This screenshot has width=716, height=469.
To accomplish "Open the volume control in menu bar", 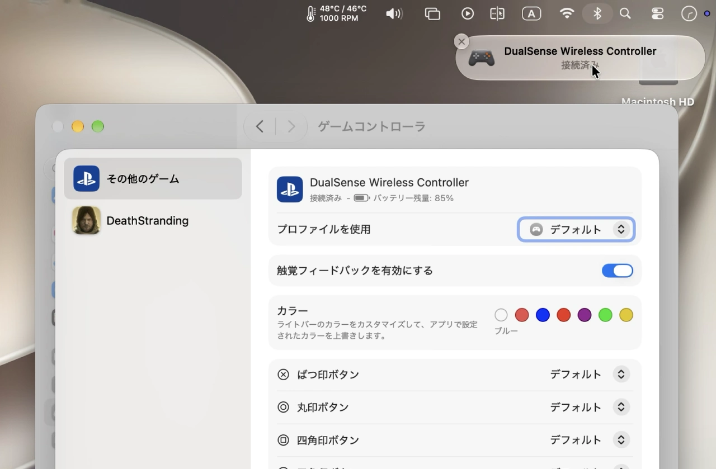I will tap(394, 13).
